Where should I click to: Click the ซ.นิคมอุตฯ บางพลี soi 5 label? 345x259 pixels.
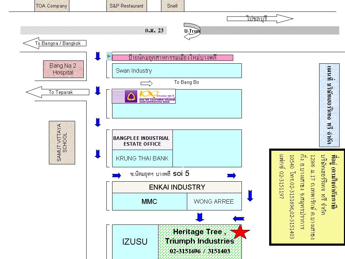pyautogui.click(x=160, y=174)
